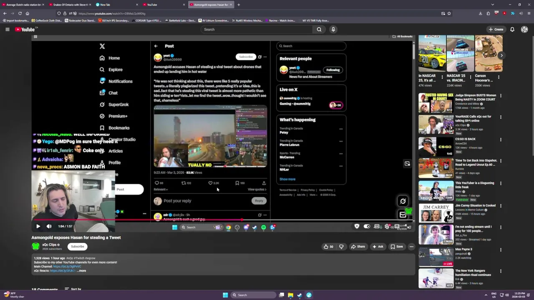Open more actions beside the Save button
534x300 pixels.
(x=411, y=247)
